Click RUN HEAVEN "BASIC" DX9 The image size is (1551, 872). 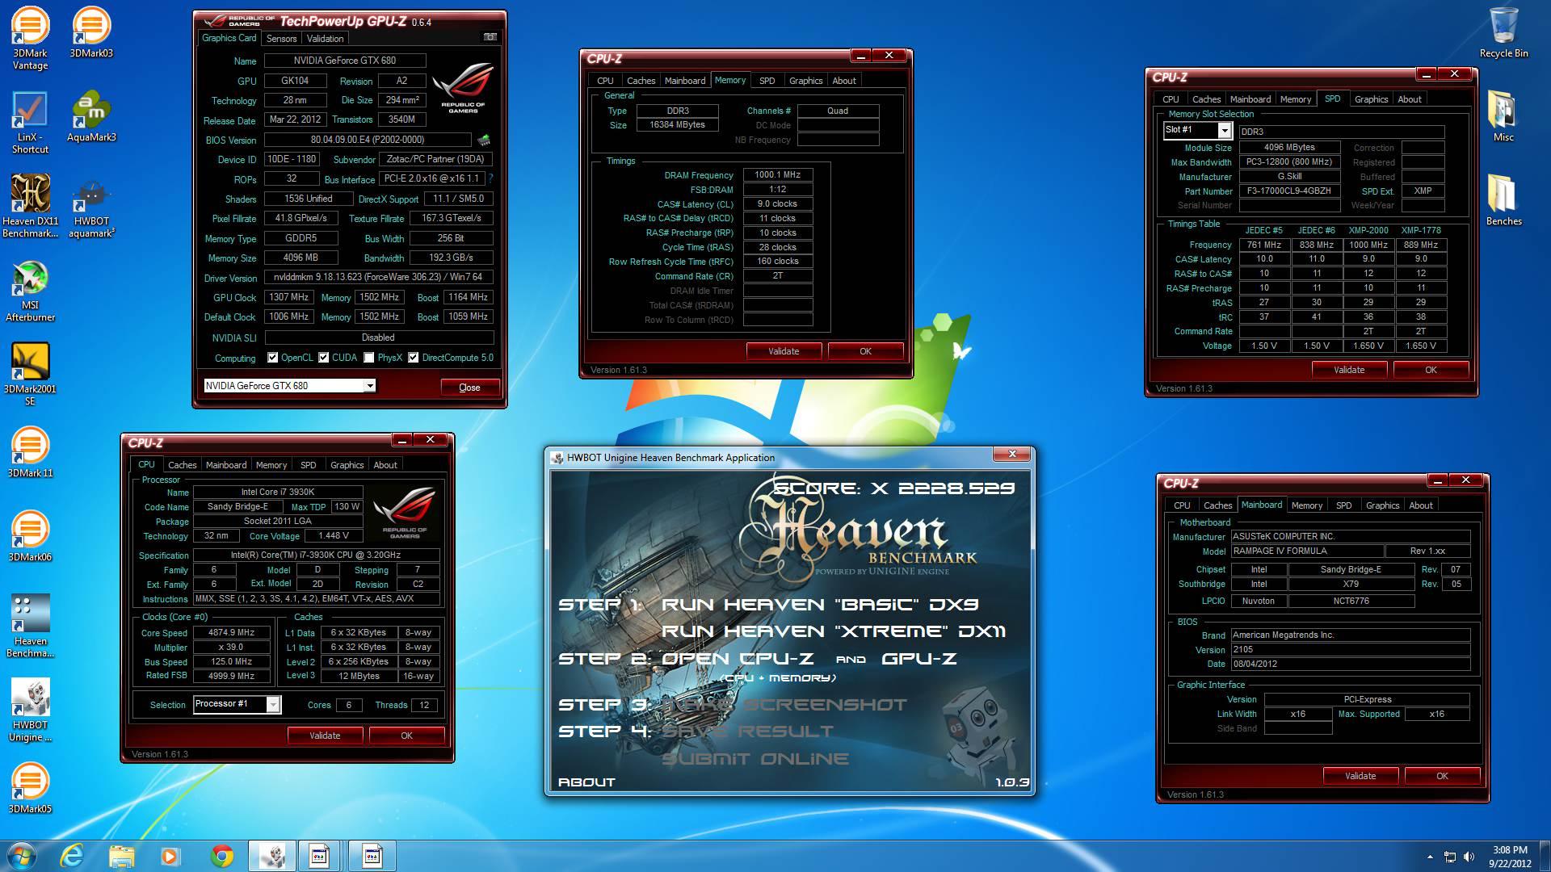(x=820, y=605)
